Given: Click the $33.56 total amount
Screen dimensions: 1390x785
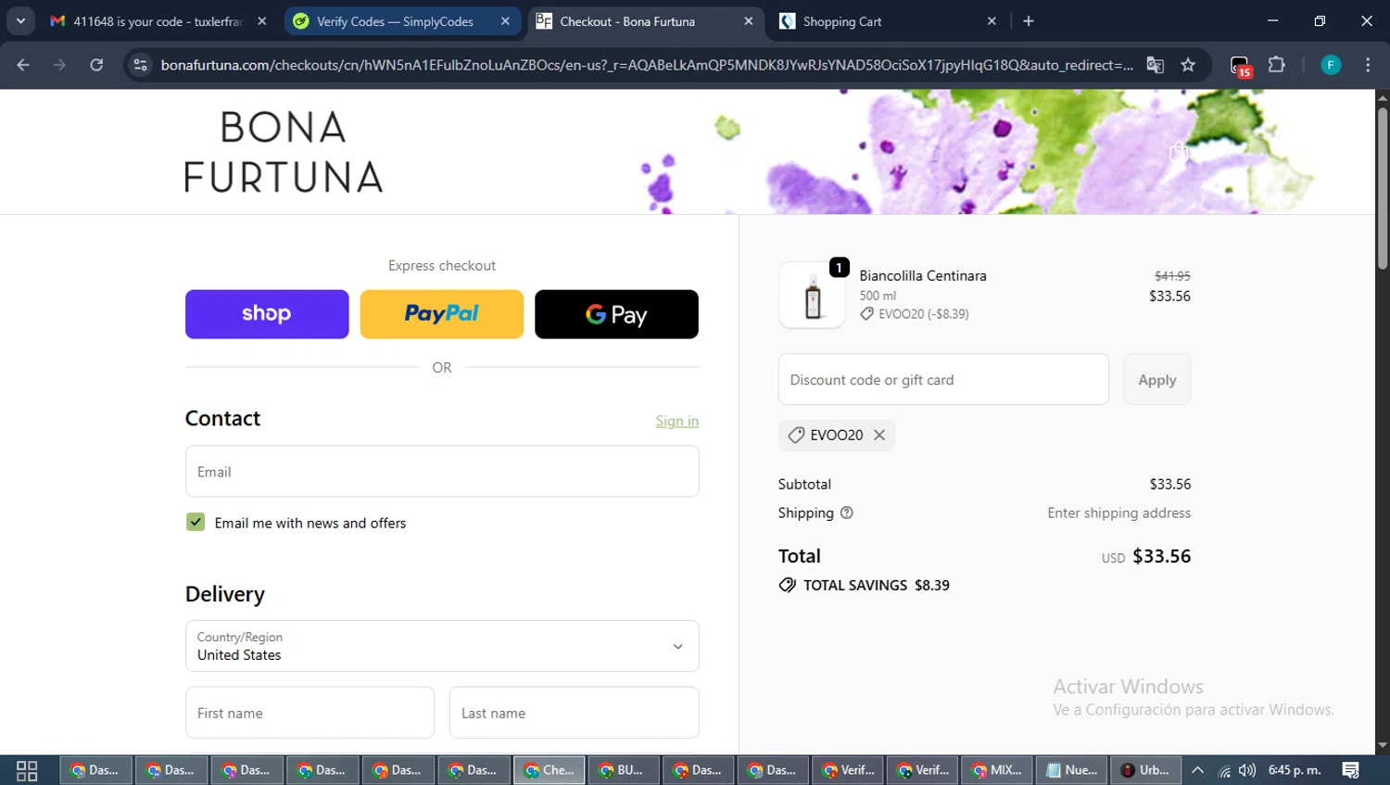Looking at the screenshot, I should tap(1162, 556).
